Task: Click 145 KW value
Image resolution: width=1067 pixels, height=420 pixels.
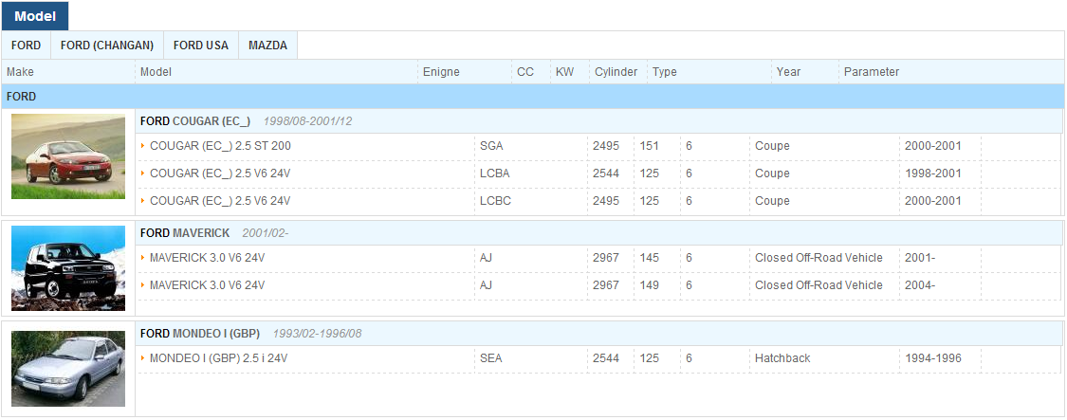Action: coord(649,258)
